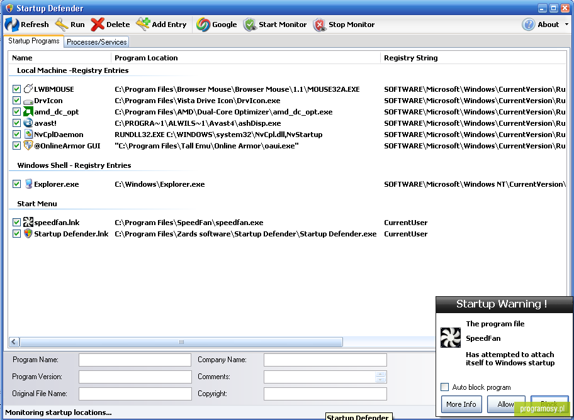Select the oaui.exe program location path

point(206,146)
